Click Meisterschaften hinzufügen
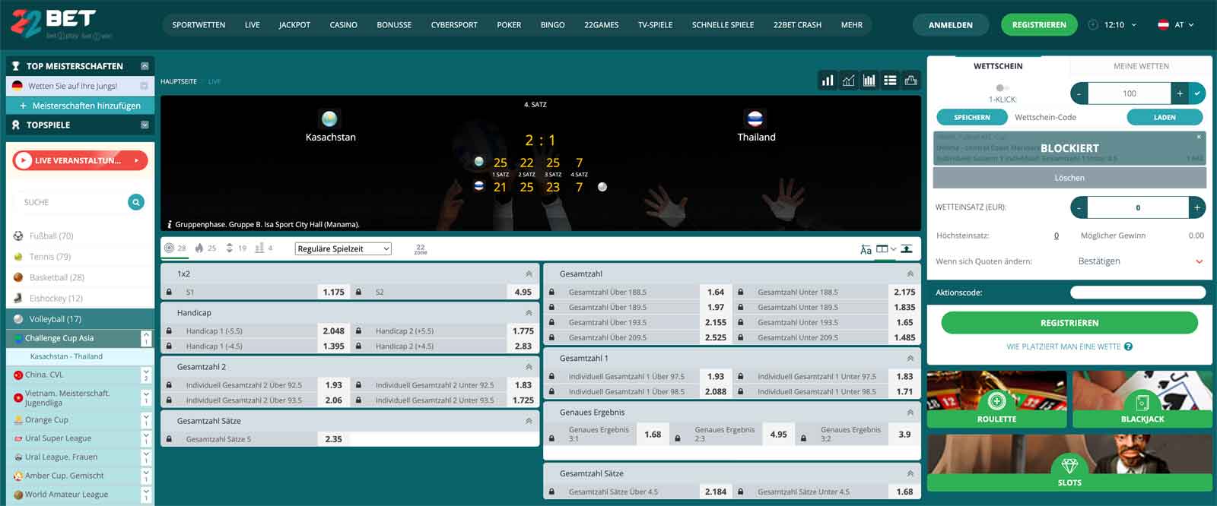The image size is (1217, 506). (x=80, y=106)
